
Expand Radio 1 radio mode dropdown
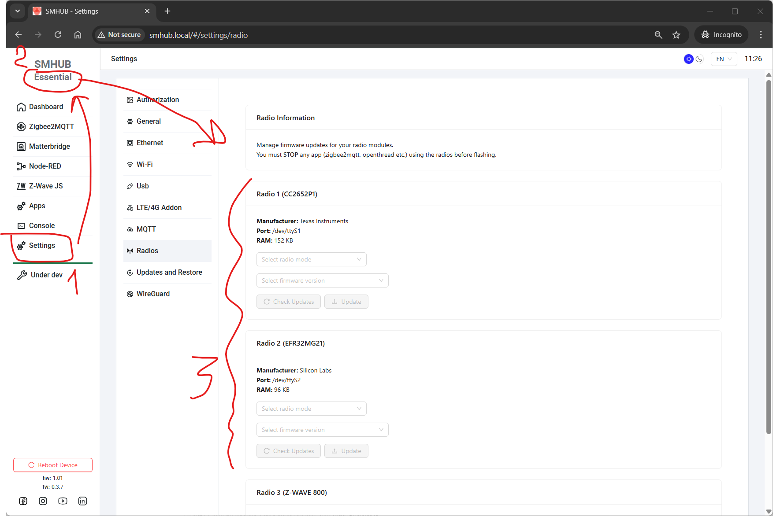(311, 259)
